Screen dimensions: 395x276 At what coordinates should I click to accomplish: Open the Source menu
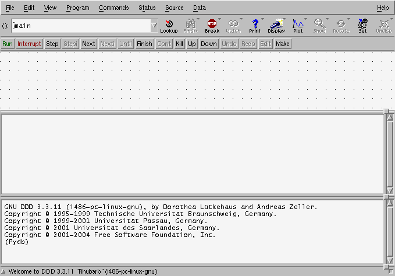(174, 8)
